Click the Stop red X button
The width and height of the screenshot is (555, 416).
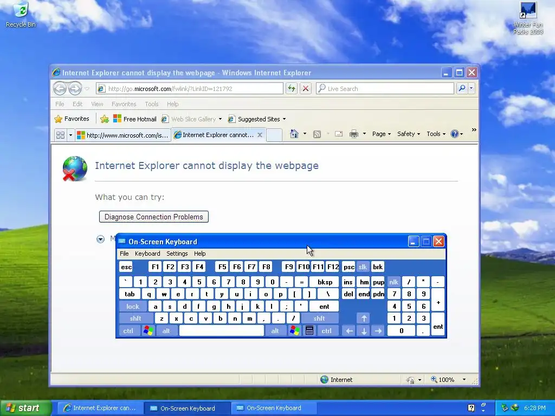306,88
